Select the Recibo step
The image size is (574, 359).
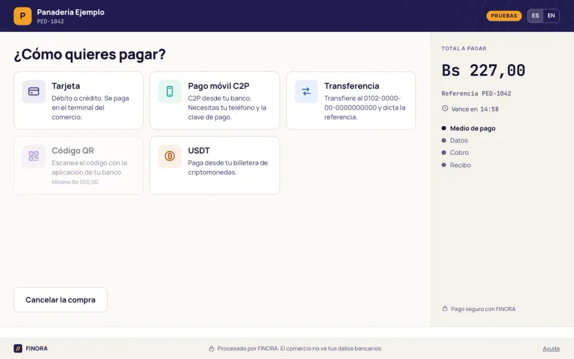pos(457,165)
